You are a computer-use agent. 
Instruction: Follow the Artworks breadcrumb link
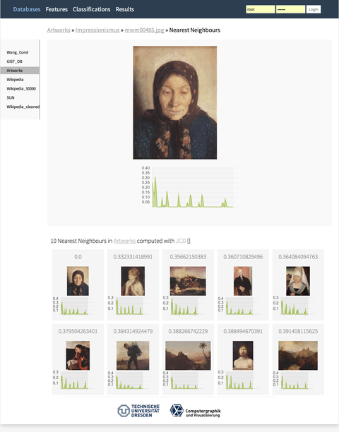(x=59, y=30)
